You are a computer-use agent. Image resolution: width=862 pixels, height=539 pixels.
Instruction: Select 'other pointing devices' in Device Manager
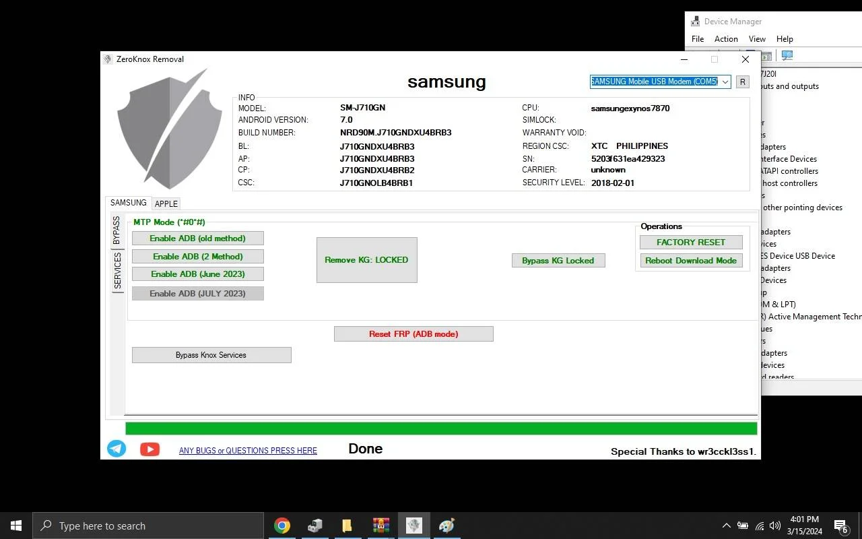[802, 208]
